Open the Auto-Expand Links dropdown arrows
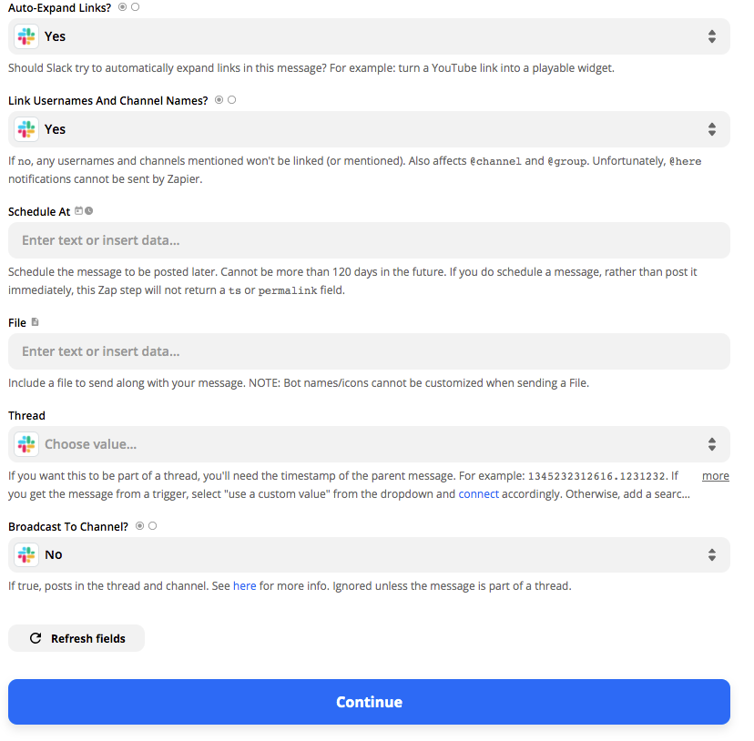Screen dimensions: 754x741 click(712, 36)
